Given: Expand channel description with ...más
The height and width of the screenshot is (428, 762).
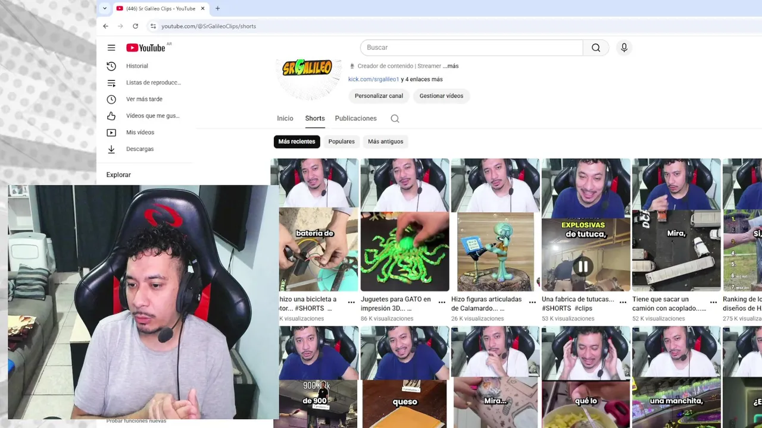Looking at the screenshot, I should (451, 66).
